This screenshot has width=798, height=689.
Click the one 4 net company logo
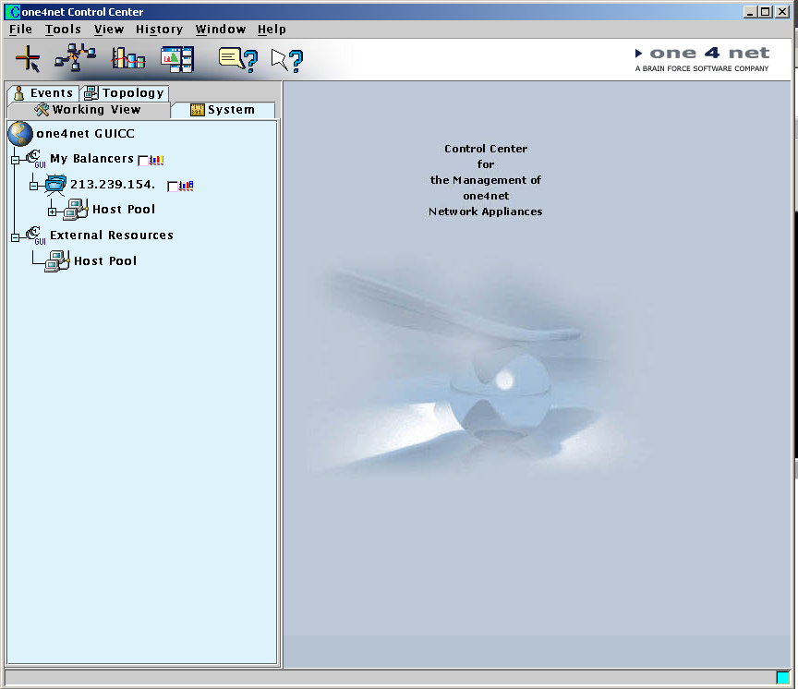[x=702, y=59]
